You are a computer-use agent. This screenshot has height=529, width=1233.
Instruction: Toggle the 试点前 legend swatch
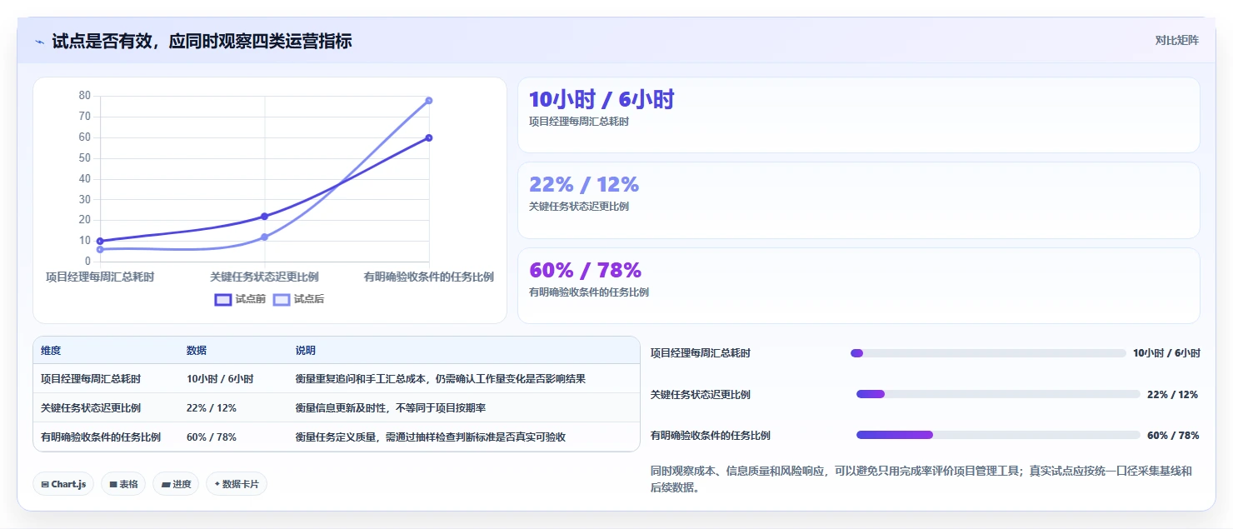223,300
